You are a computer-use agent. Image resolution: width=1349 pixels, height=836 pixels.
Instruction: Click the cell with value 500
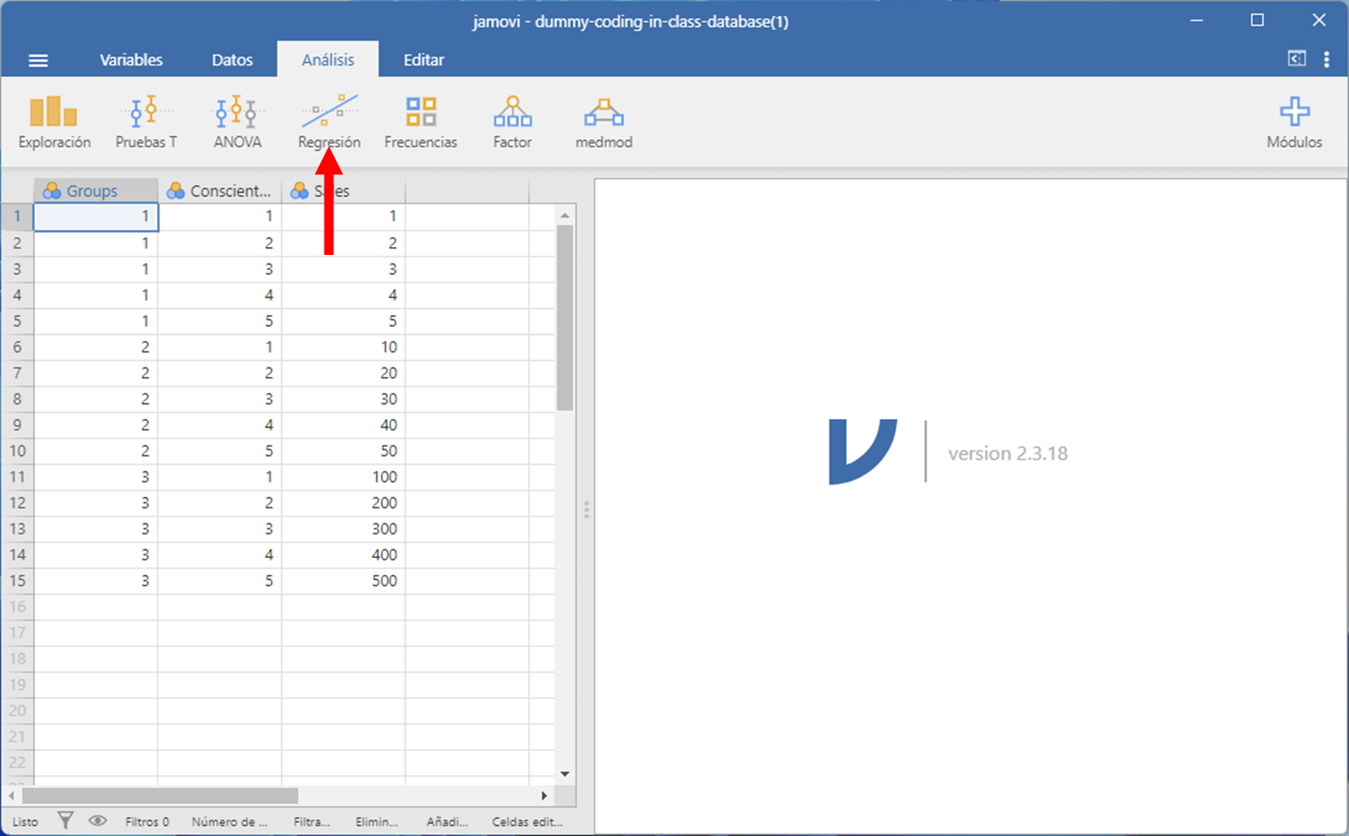click(344, 581)
